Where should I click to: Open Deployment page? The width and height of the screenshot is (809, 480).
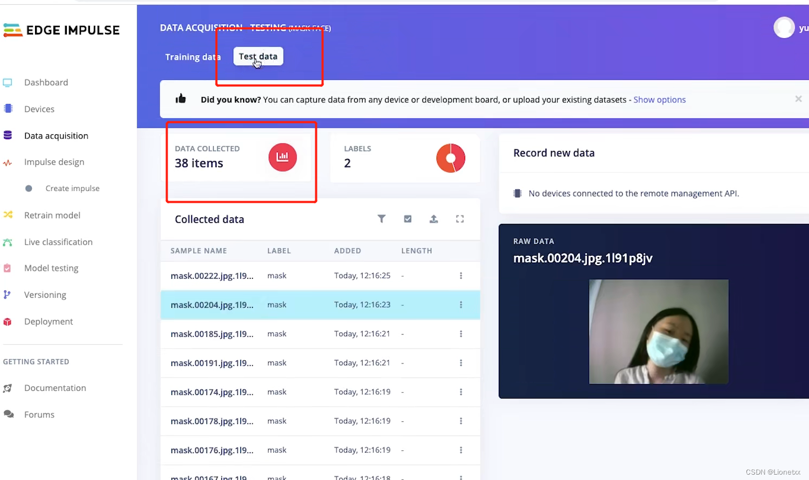point(49,321)
